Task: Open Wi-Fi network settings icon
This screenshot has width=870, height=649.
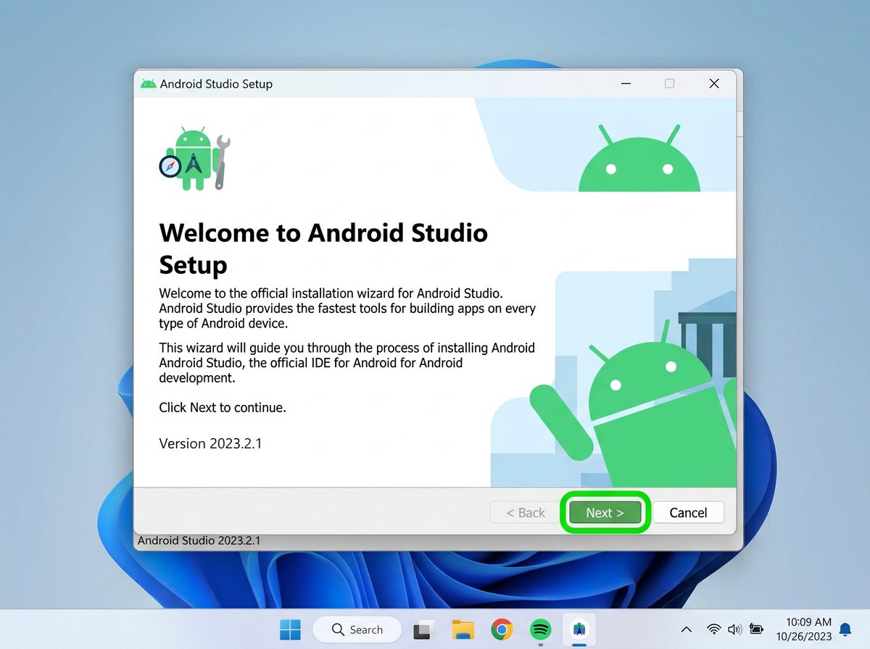Action: tap(714, 629)
